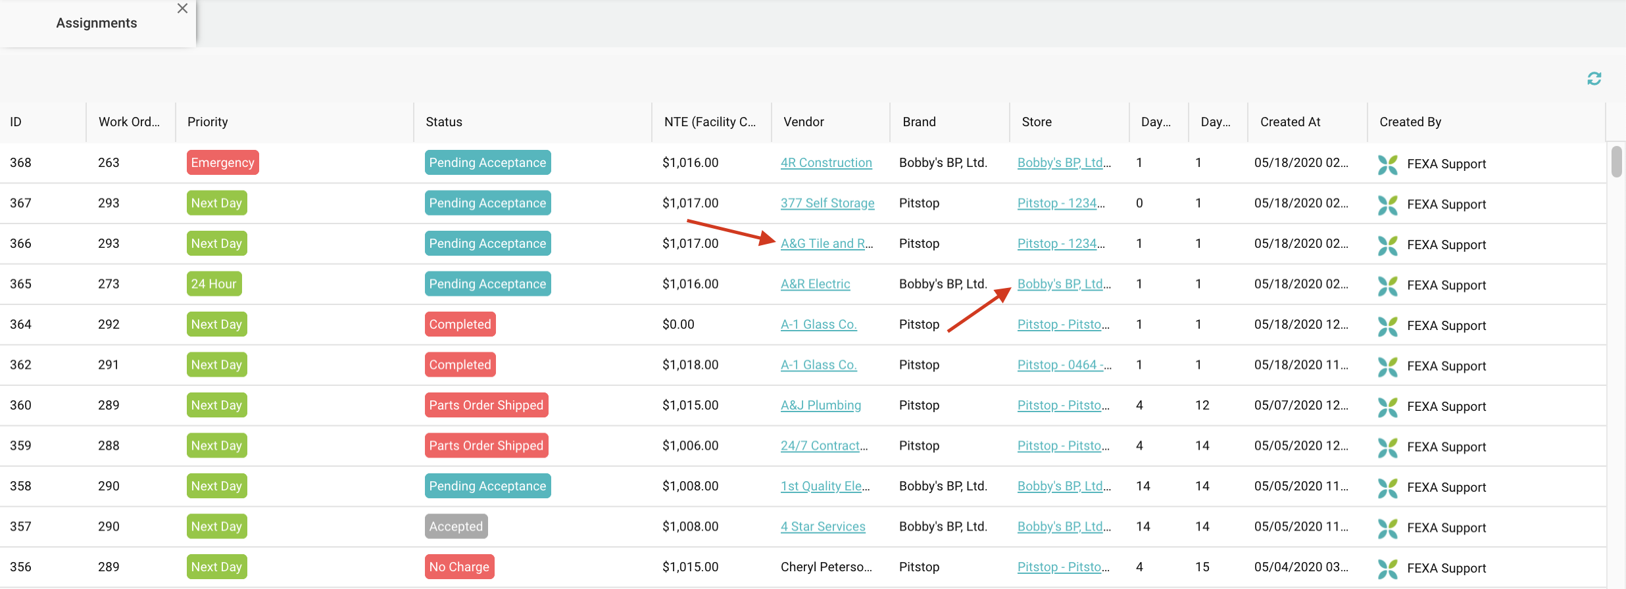Close the Assignments tab

[x=183, y=9]
